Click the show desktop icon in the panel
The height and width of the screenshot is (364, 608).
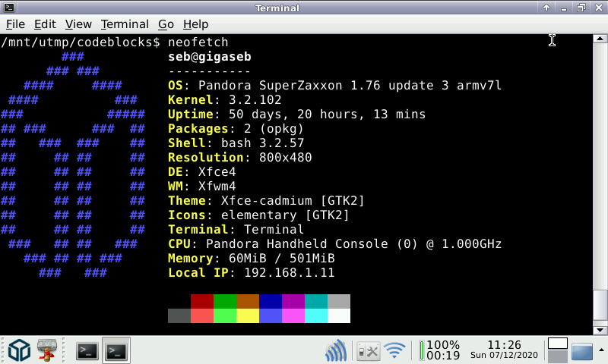click(x=582, y=352)
